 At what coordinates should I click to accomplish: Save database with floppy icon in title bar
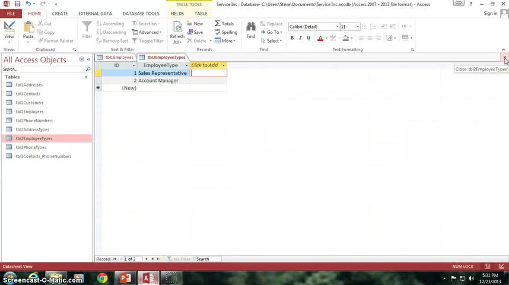[x=17, y=4]
